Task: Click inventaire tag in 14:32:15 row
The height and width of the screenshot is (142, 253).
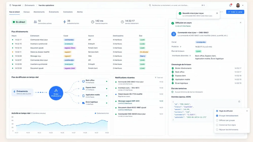Action: point(69,44)
